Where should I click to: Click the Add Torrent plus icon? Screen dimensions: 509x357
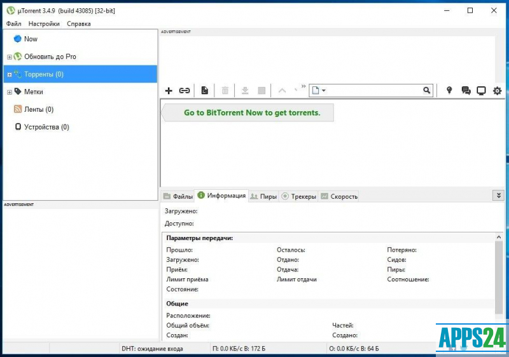pos(169,91)
